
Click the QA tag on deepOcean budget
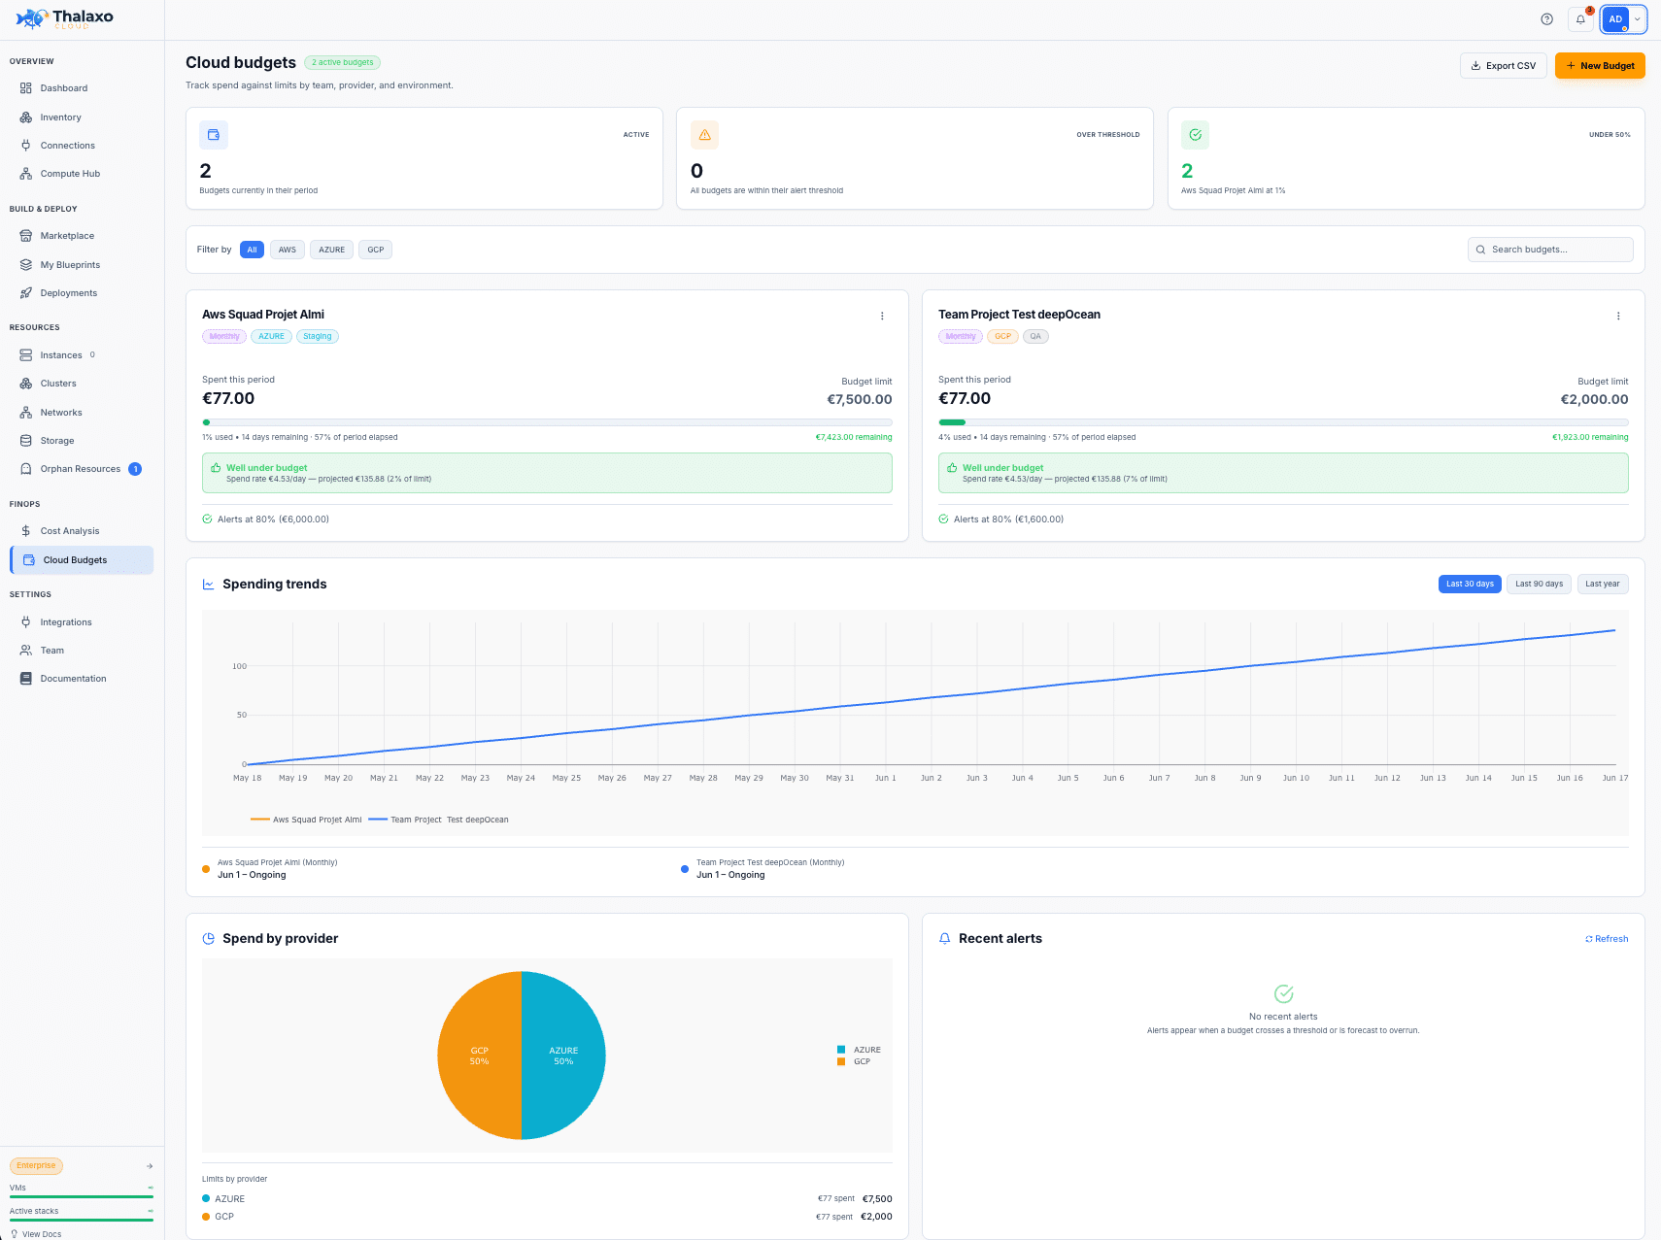click(1035, 337)
